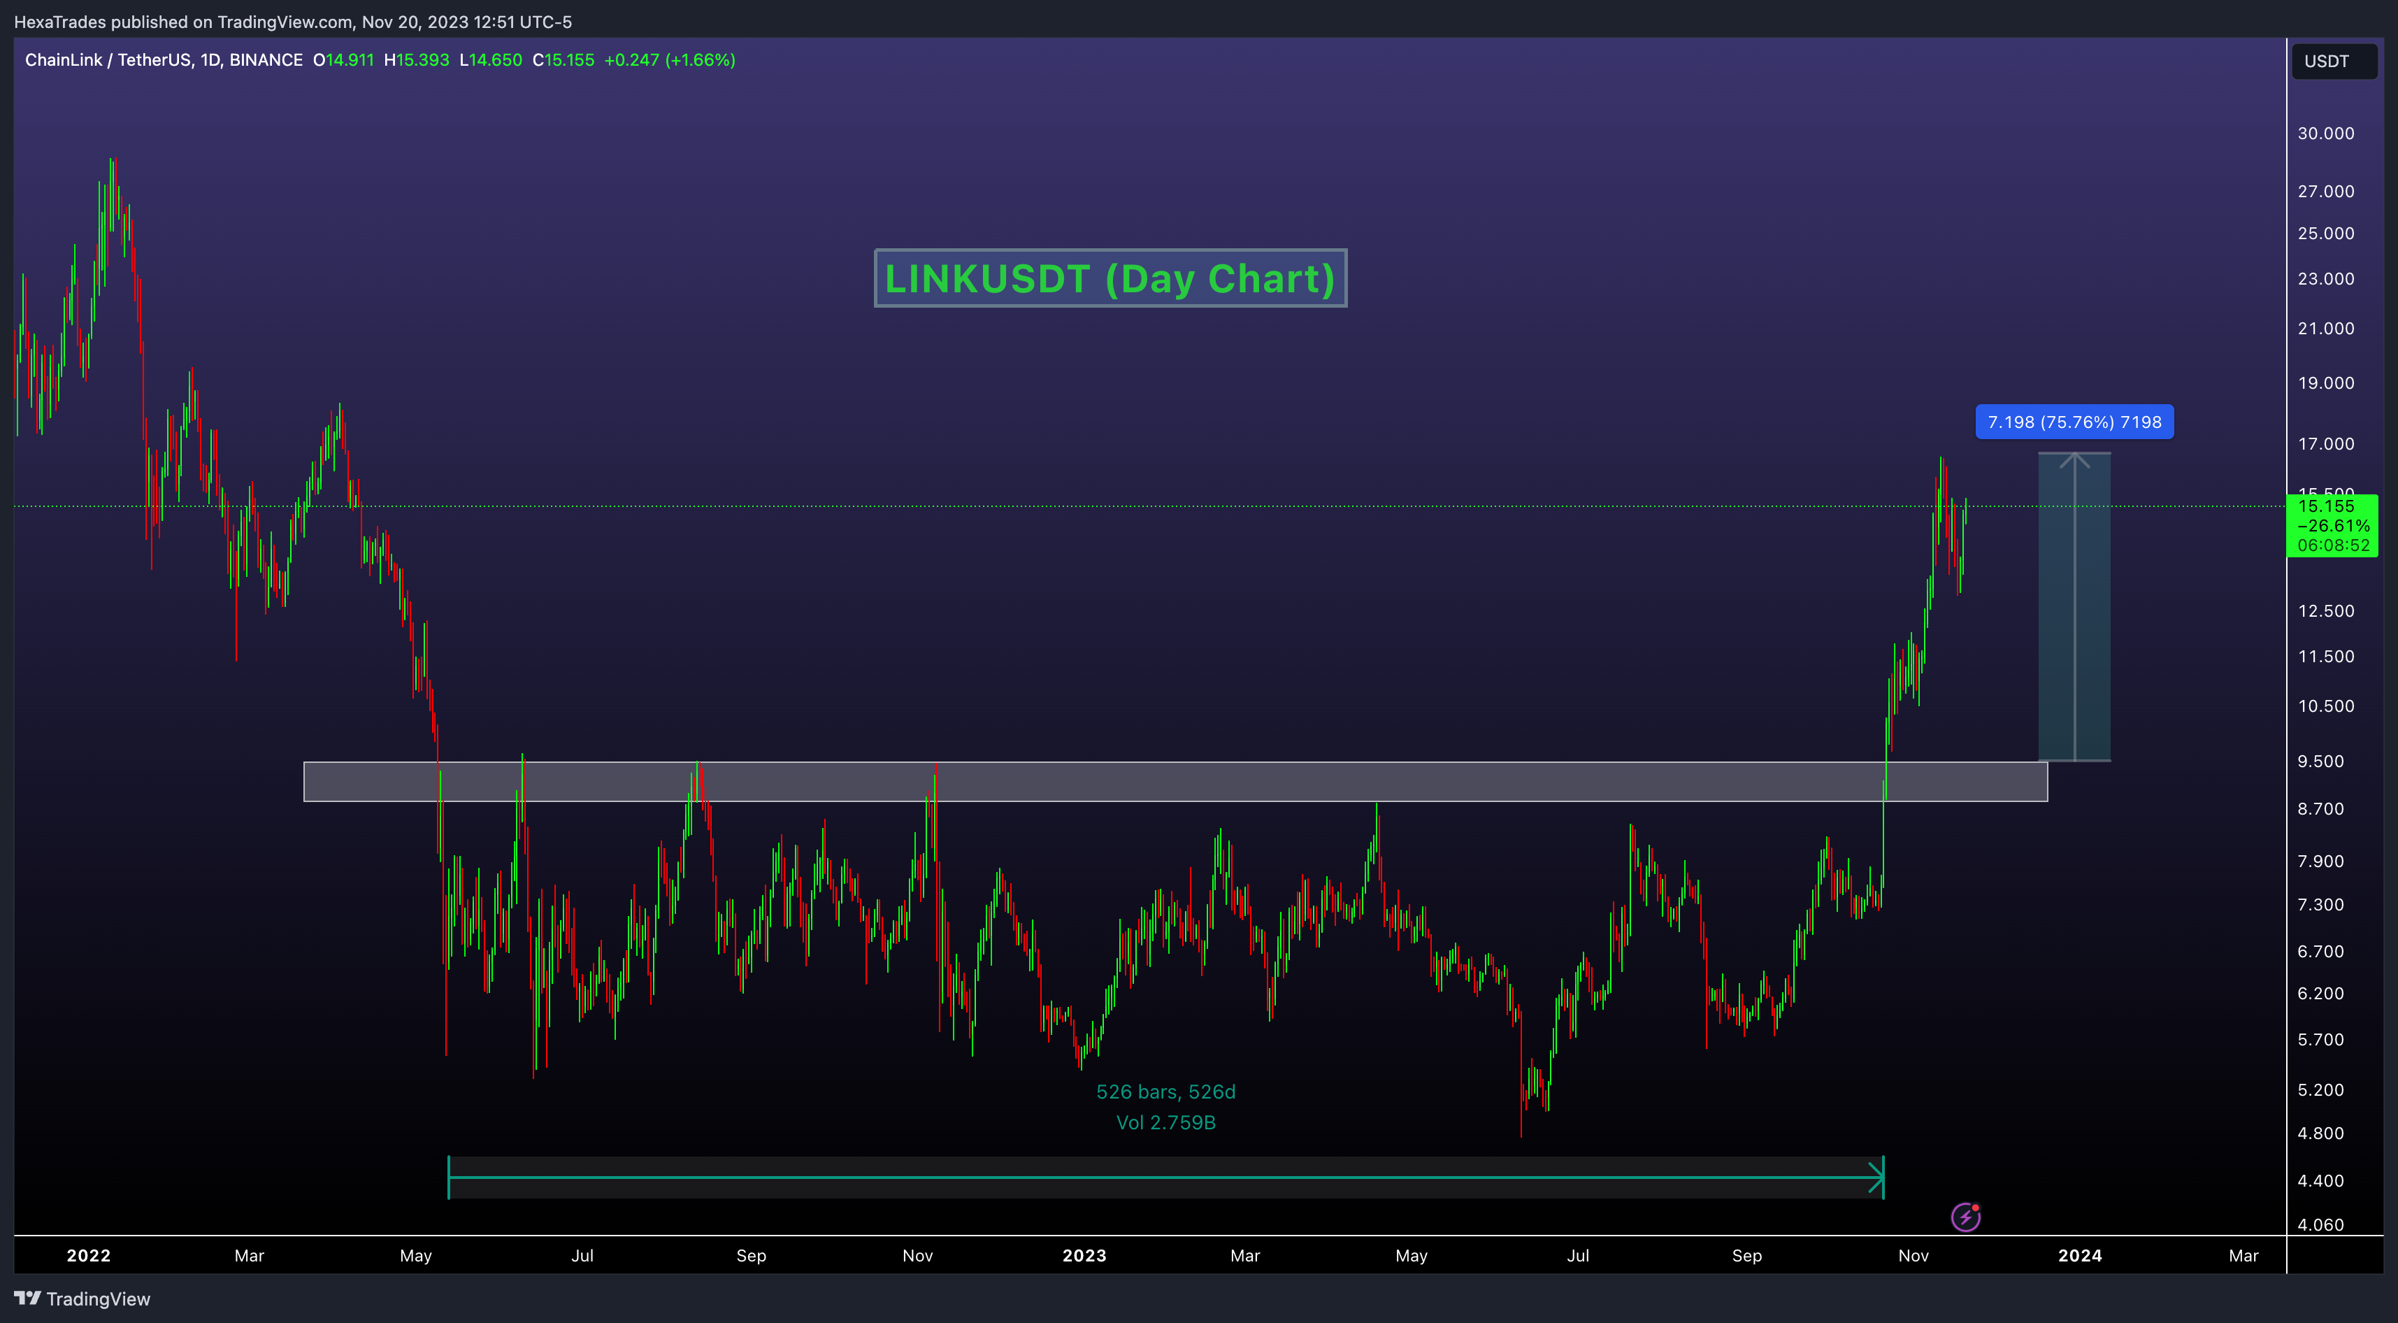The width and height of the screenshot is (2398, 1323).
Task: Click the 23.000 price scale label
Action: (x=2325, y=278)
